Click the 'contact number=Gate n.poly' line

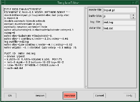(x=23, y=24)
